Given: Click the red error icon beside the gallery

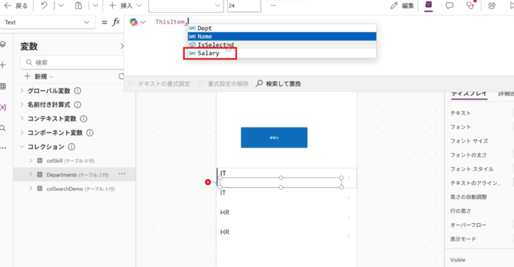Looking at the screenshot, I should tap(208, 182).
